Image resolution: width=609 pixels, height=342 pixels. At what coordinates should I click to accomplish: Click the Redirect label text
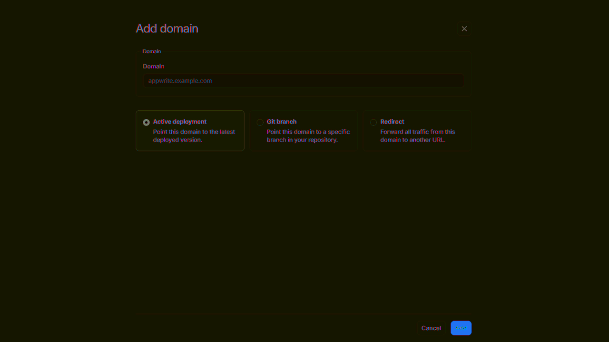393,122
